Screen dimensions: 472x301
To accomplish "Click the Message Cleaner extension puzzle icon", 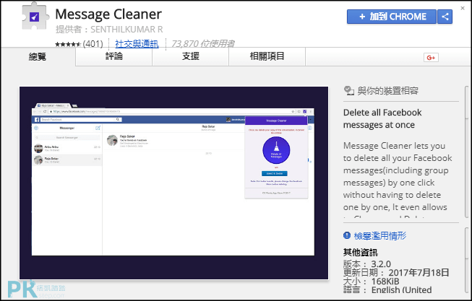I will click(34, 16).
